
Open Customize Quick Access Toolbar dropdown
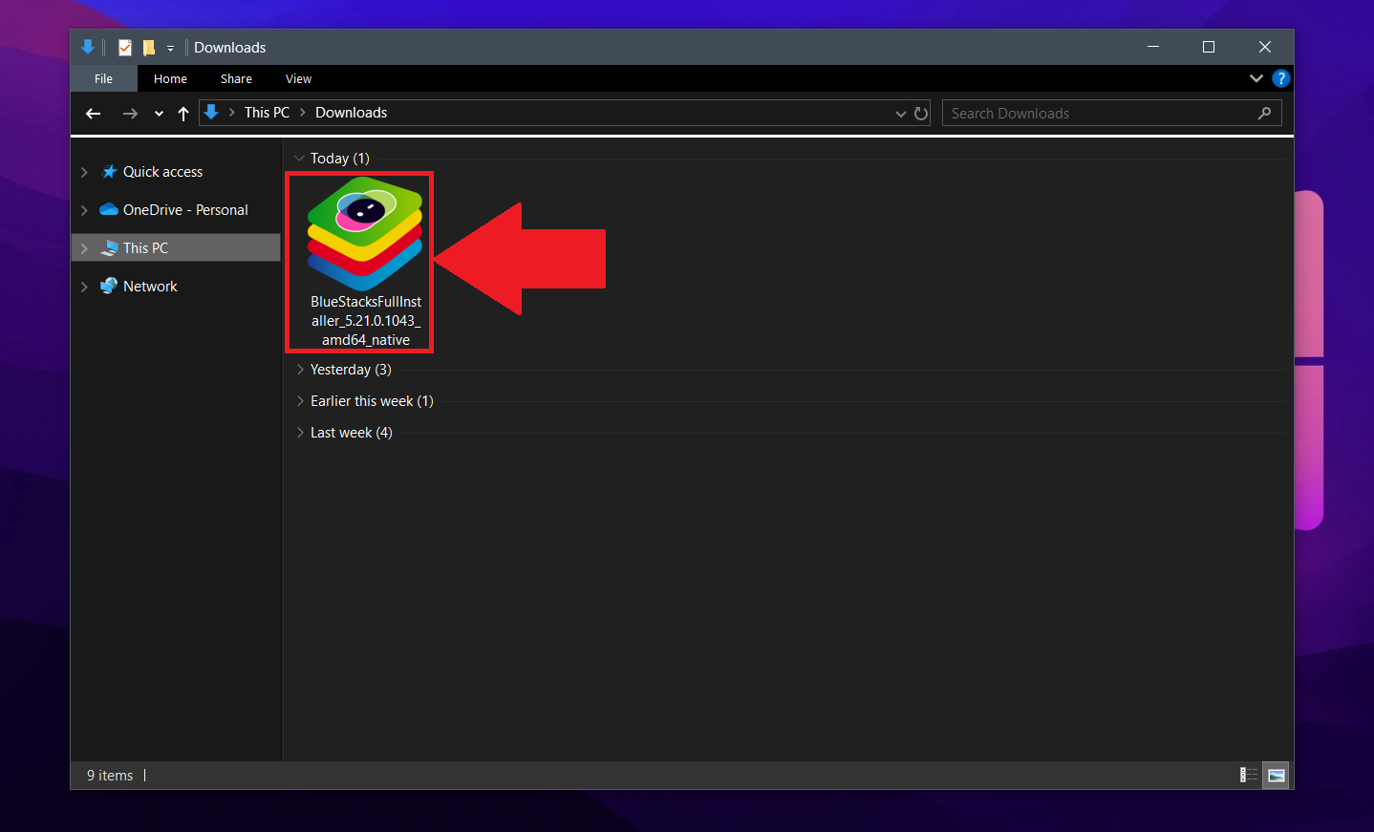(170, 48)
